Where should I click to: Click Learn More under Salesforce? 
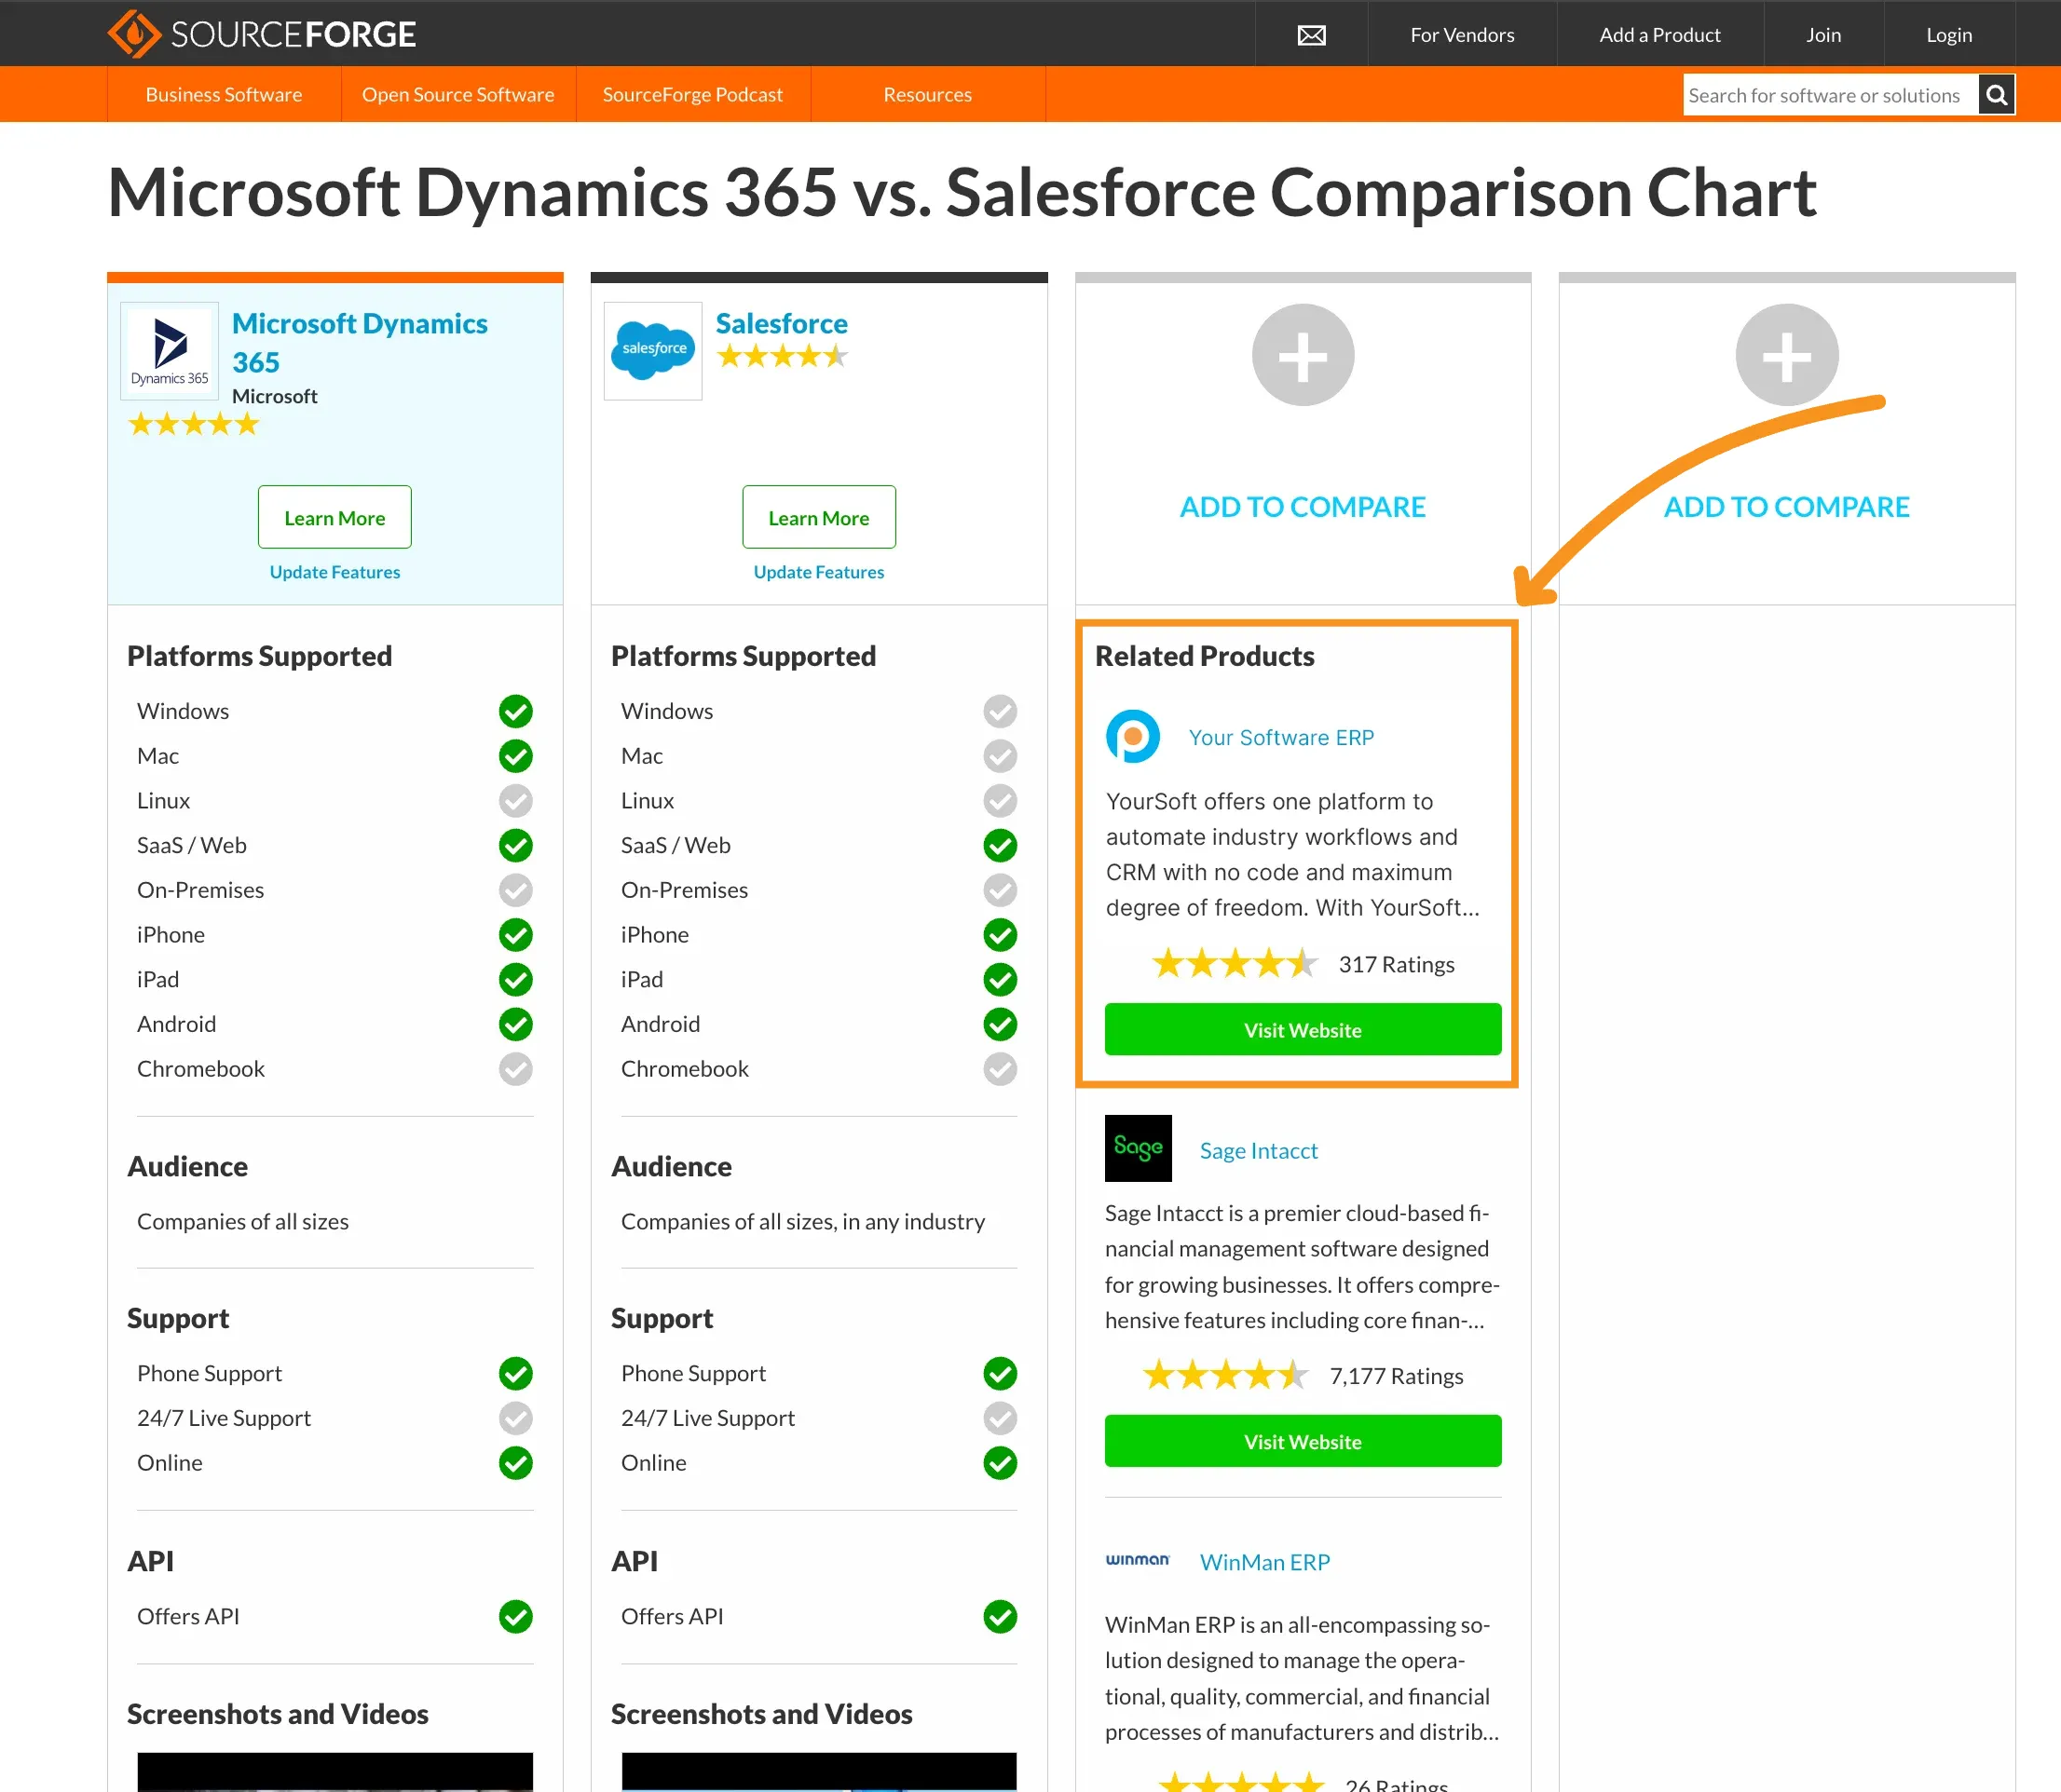pyautogui.click(x=818, y=517)
